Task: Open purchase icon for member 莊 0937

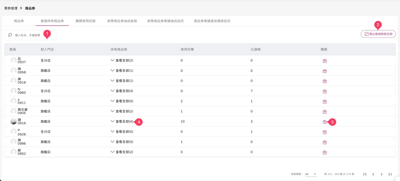Action: point(325,61)
